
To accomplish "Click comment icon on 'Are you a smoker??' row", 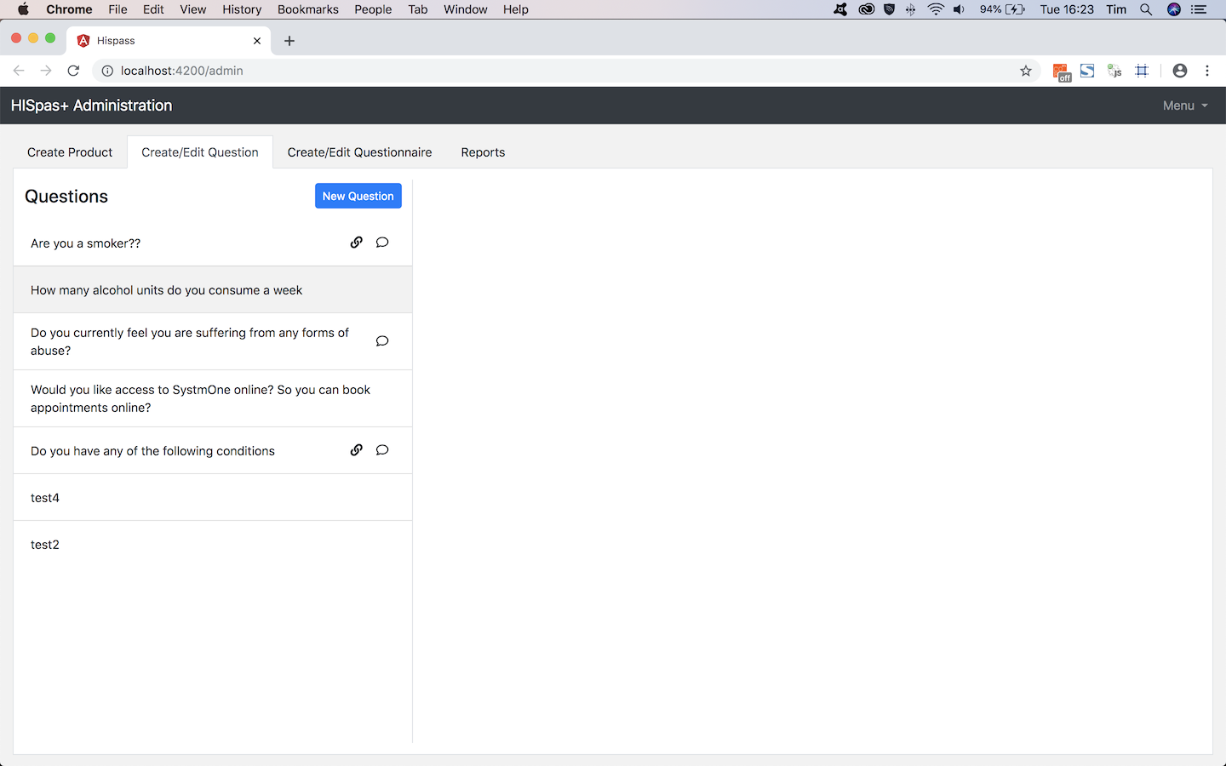I will tap(382, 243).
